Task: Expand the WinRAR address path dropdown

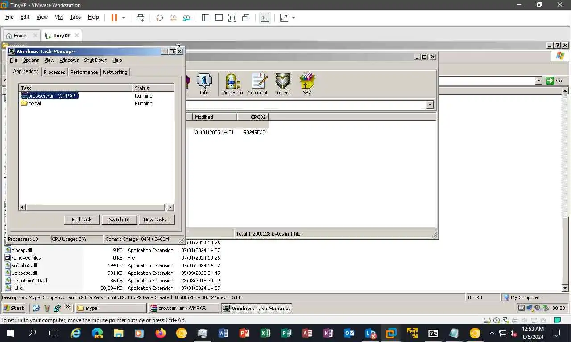Action: pos(430,105)
